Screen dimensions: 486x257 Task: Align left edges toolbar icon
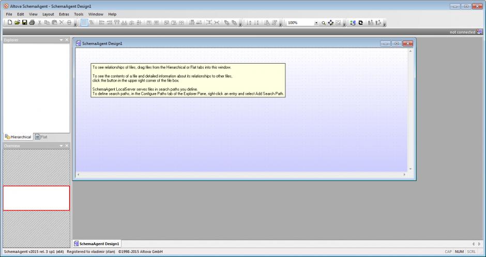point(101,23)
